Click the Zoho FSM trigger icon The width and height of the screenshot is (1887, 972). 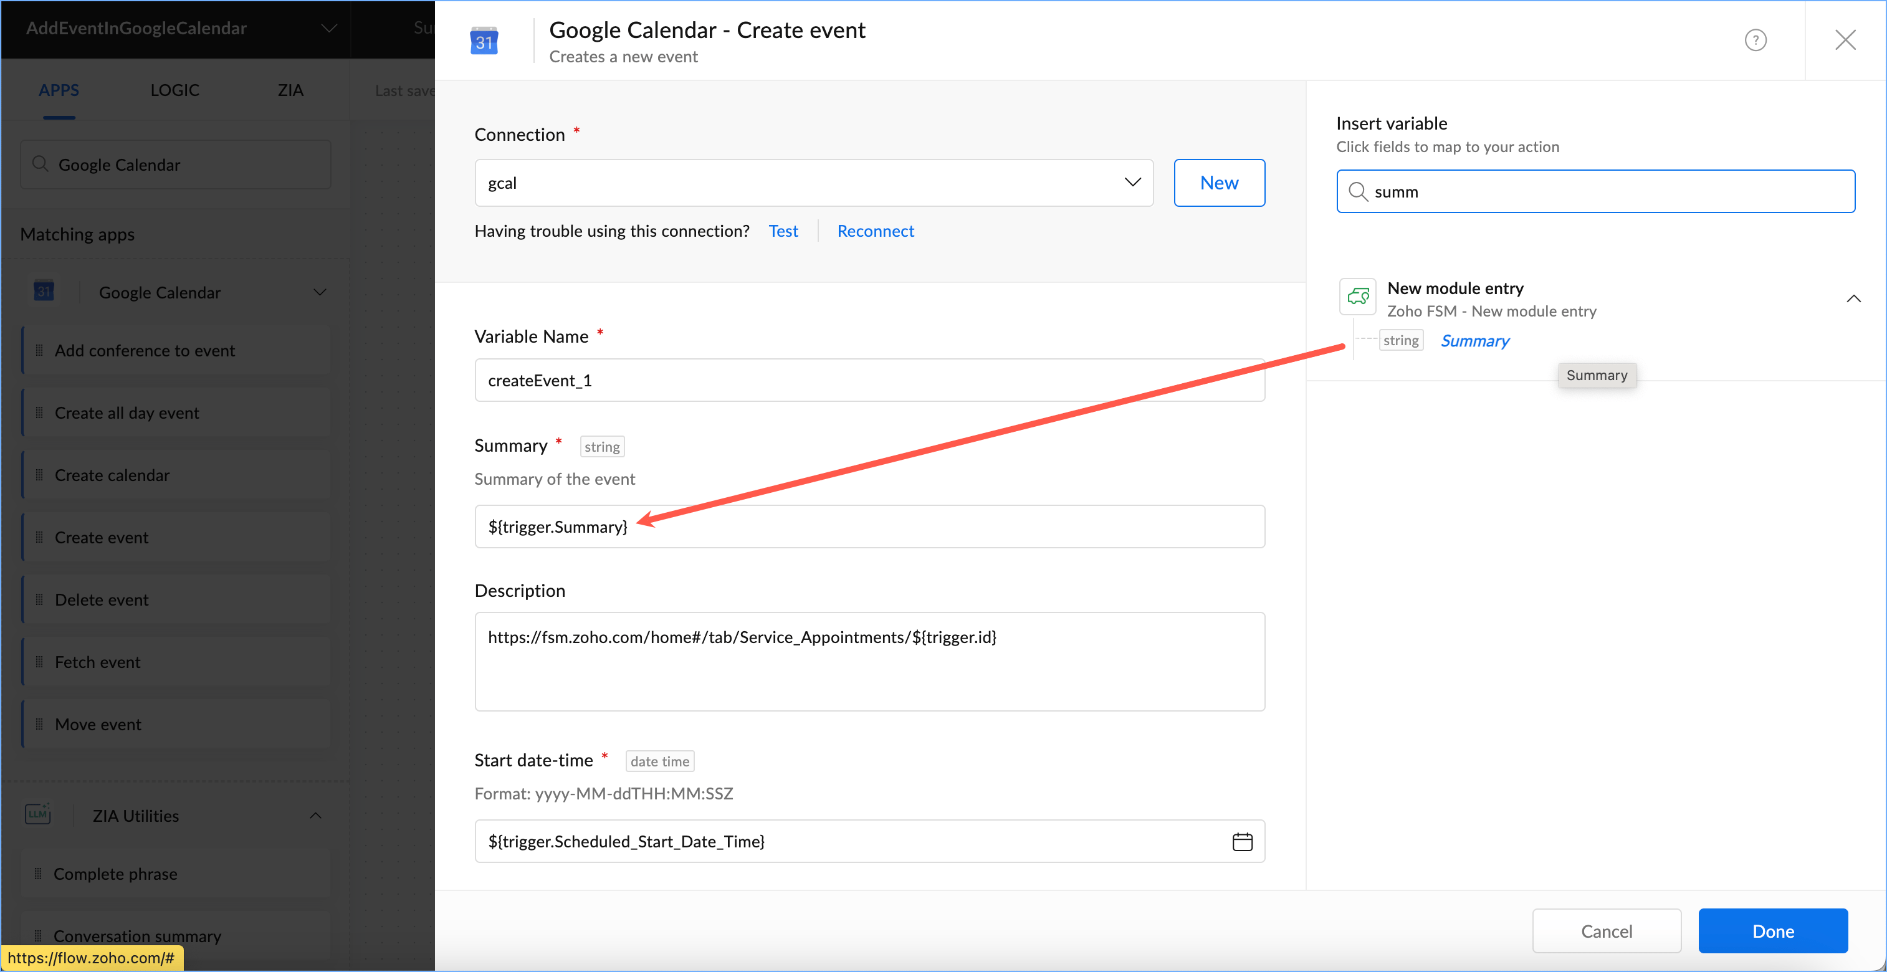point(1357,297)
